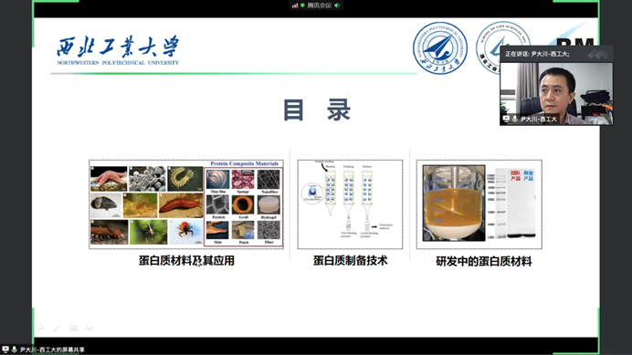Click the previous slide arrow on slide
Viewport: 632px width, 355px height.
(40, 328)
